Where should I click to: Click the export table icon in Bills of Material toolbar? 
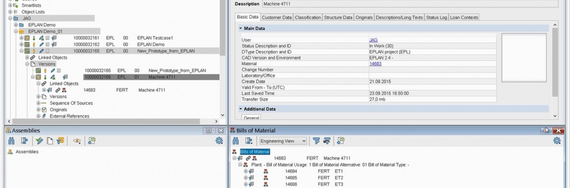[340, 141]
